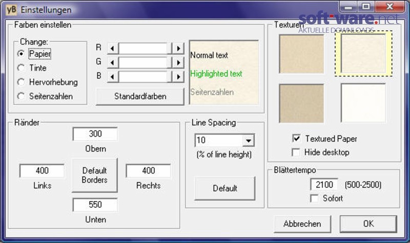Close the Einstellungen dialog window
410x243 pixels.
(x=389, y=7)
